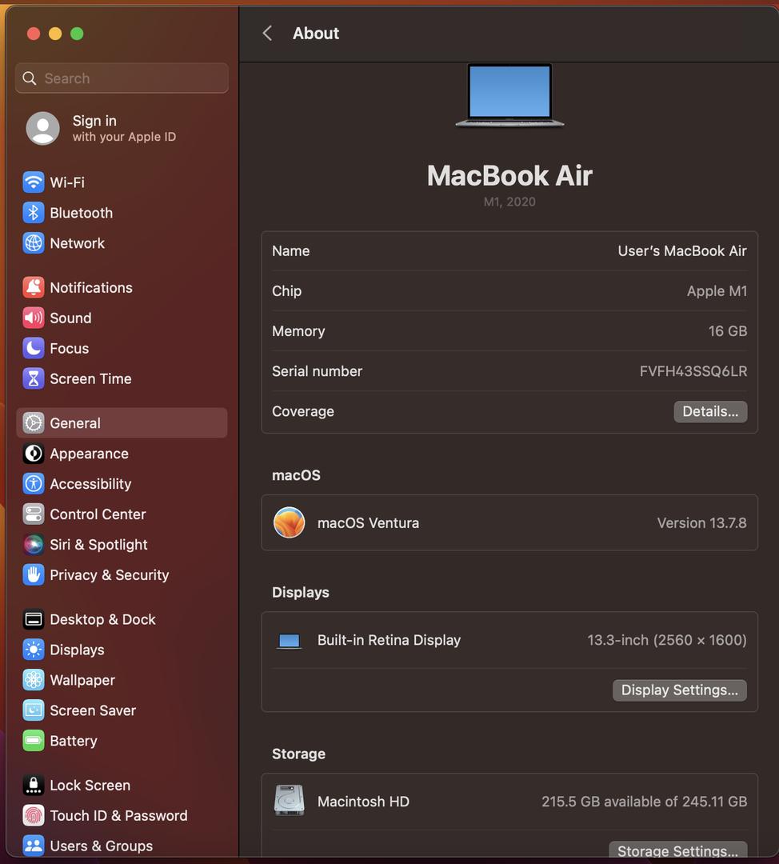Screen dimensions: 779x864
Task: Click the coverage Details button
Action: pyautogui.click(x=709, y=411)
